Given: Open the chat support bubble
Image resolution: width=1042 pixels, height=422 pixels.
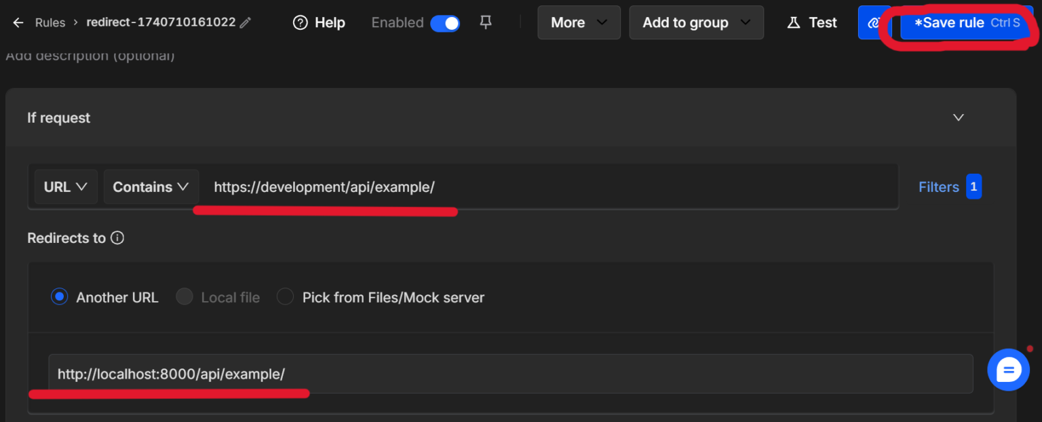Looking at the screenshot, I should tap(1008, 369).
